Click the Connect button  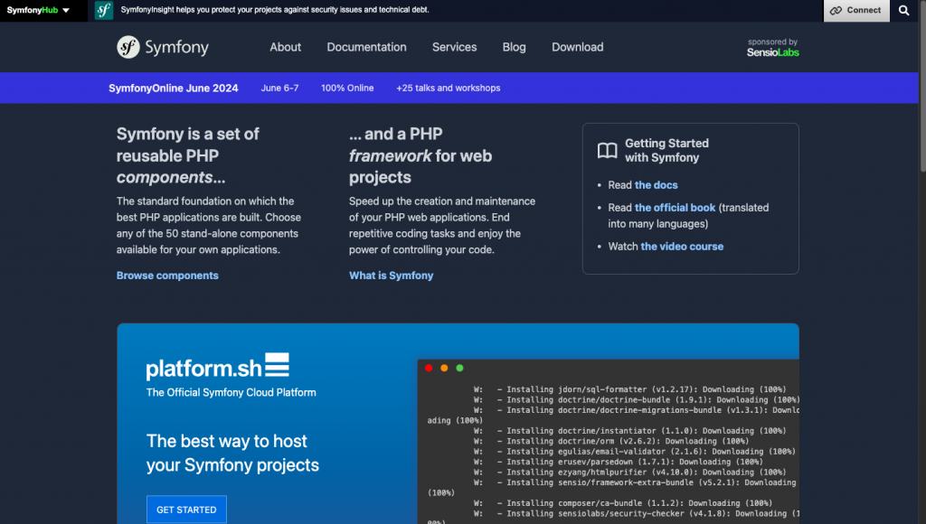click(x=856, y=11)
